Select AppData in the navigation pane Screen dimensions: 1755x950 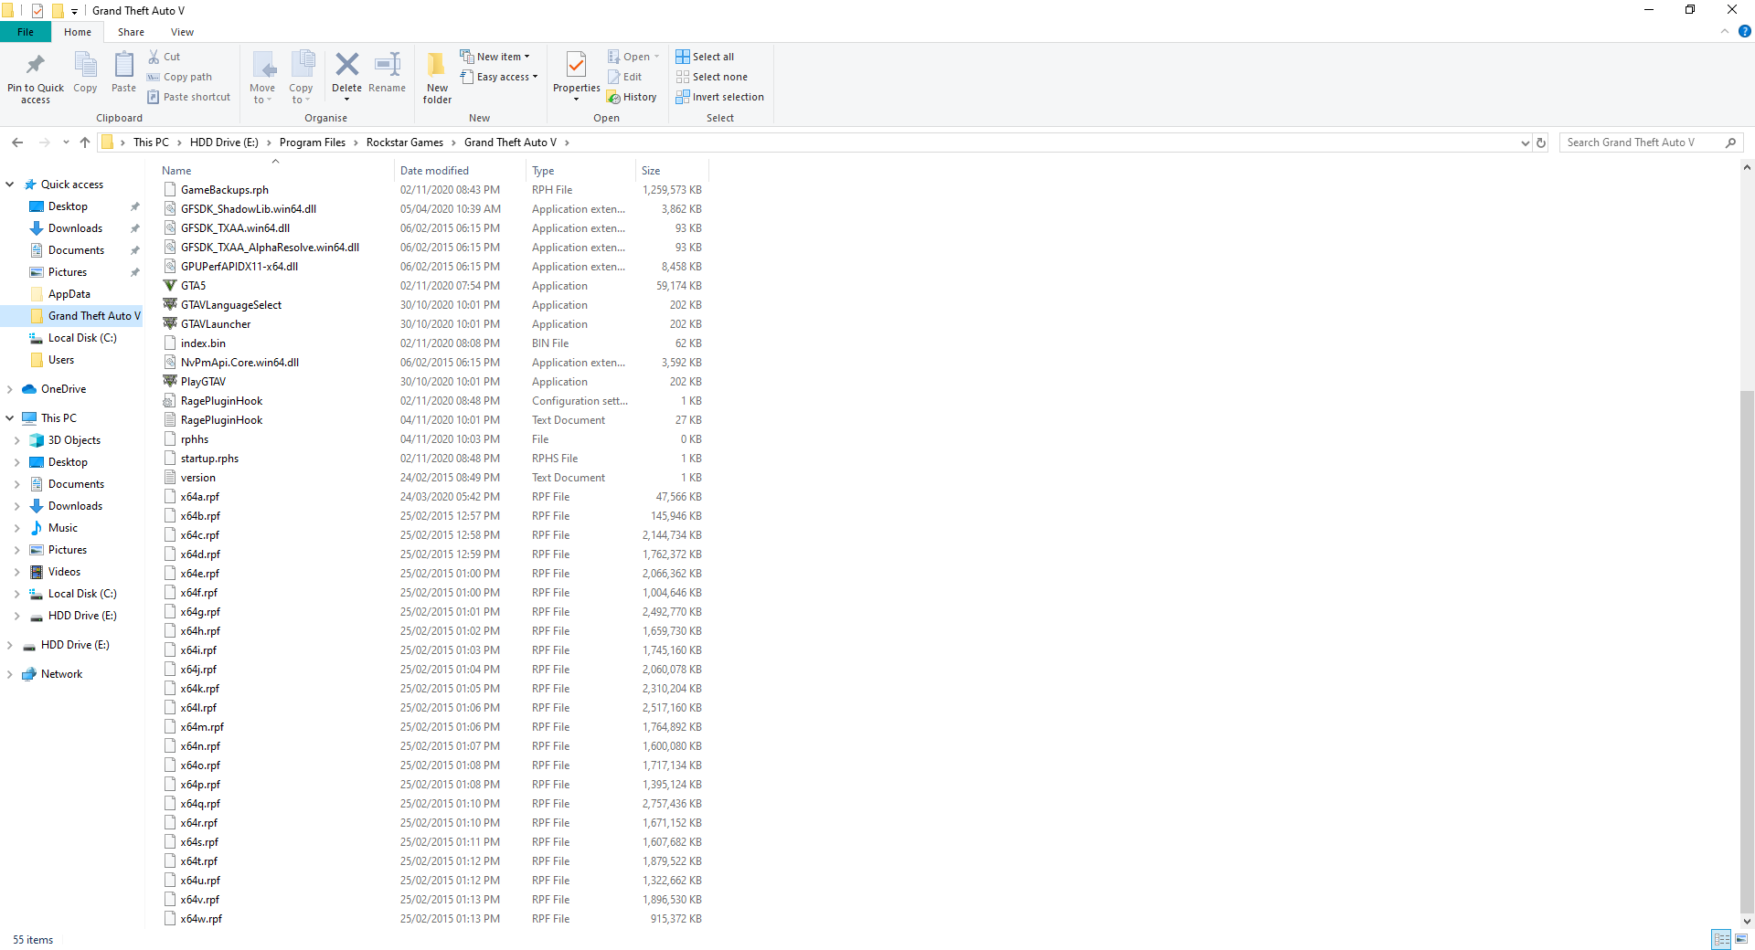pyautogui.click(x=69, y=294)
